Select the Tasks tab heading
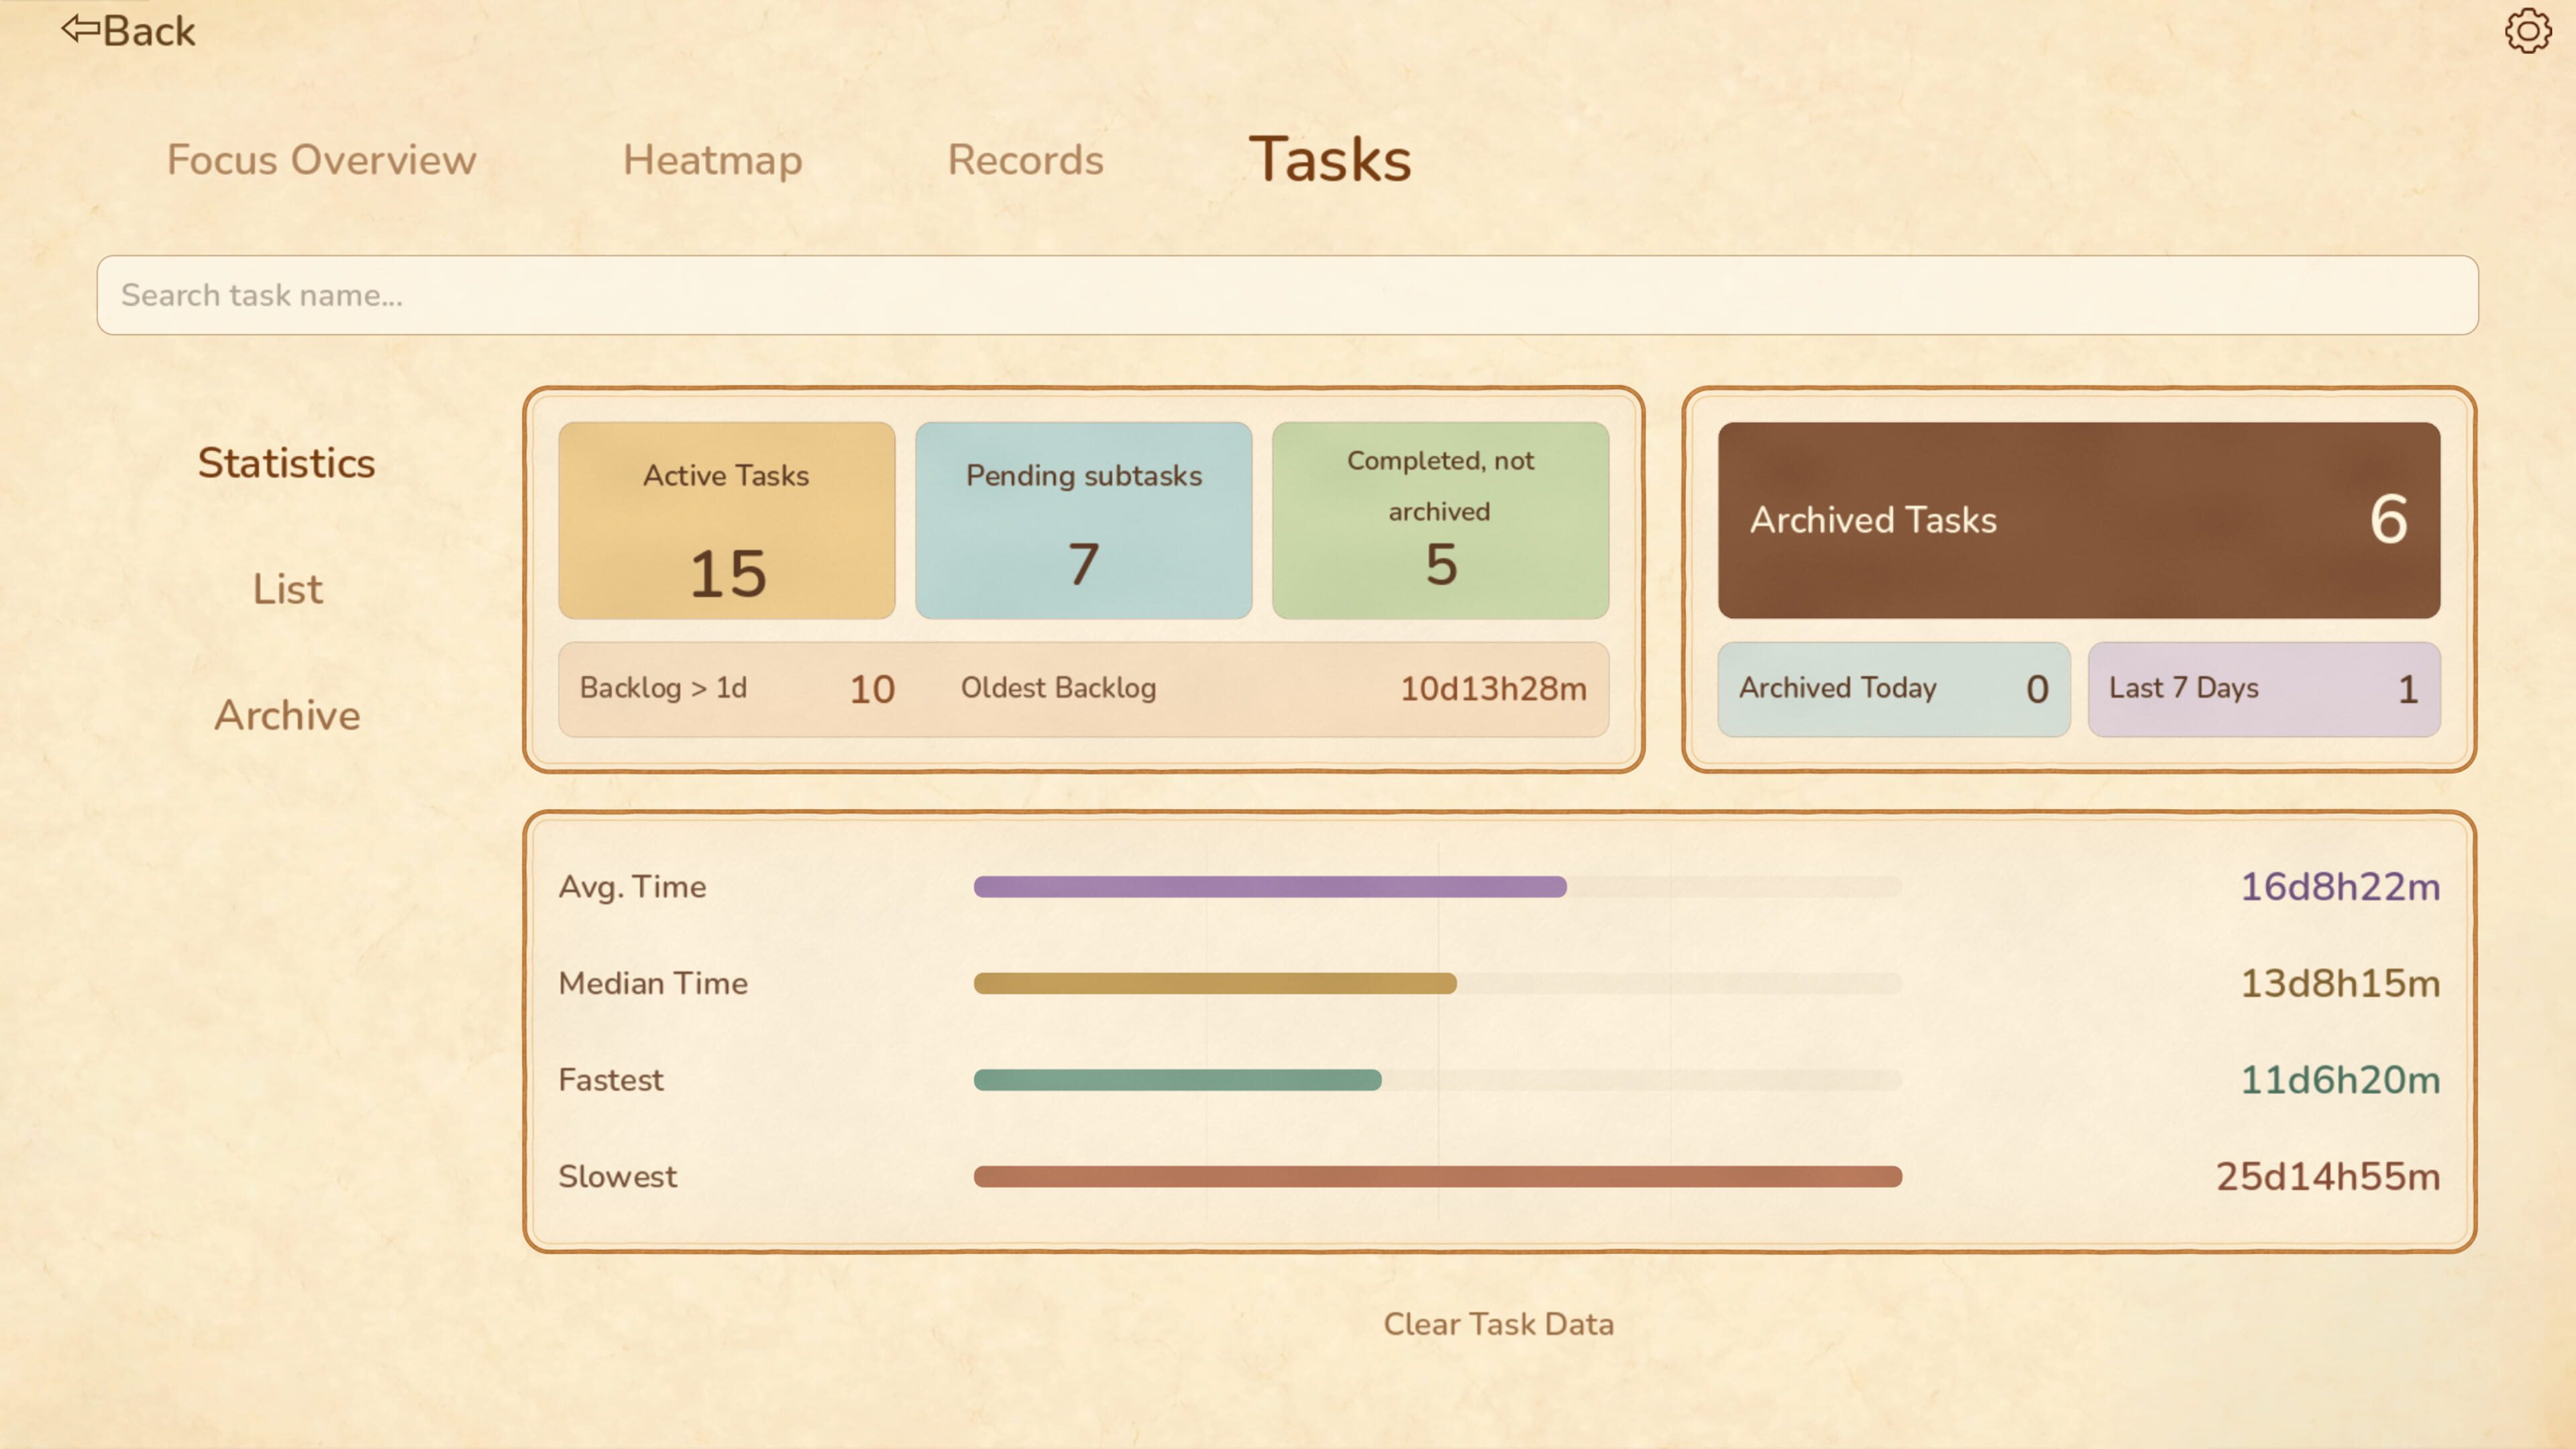The height and width of the screenshot is (1449, 2576). 1330,159
